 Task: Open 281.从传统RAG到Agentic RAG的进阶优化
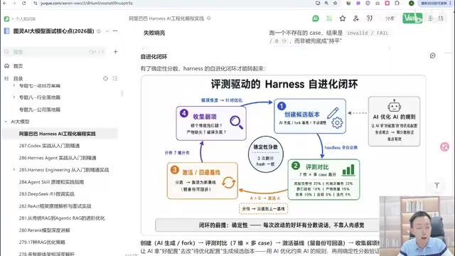tap(62, 218)
